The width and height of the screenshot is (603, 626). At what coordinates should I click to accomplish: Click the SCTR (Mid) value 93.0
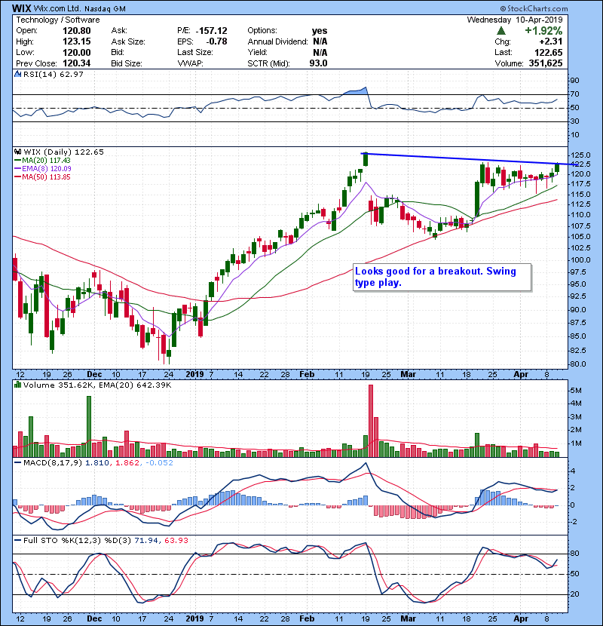point(319,63)
